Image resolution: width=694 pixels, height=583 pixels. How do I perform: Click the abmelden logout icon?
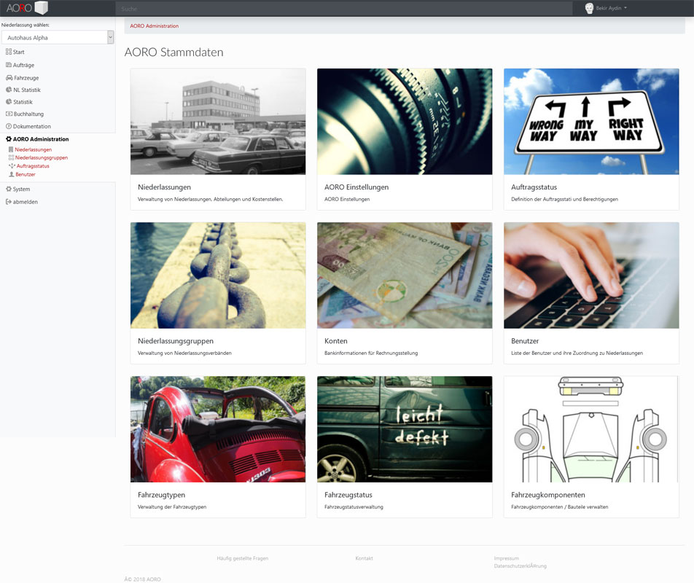pyautogui.click(x=8, y=202)
